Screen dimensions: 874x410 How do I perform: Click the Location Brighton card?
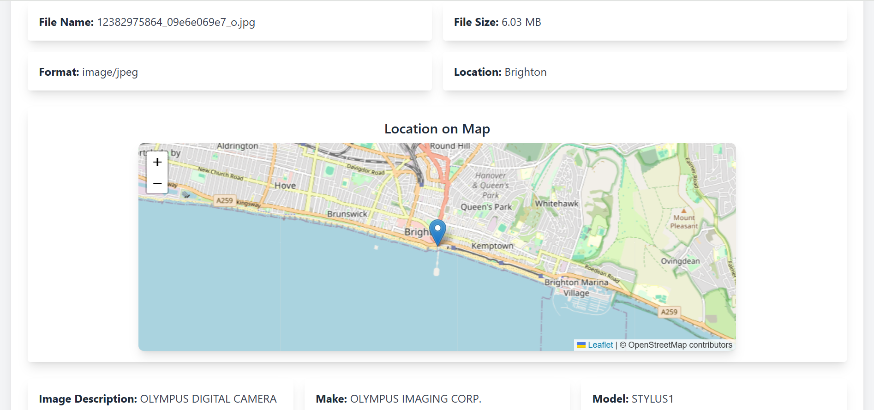click(x=645, y=72)
